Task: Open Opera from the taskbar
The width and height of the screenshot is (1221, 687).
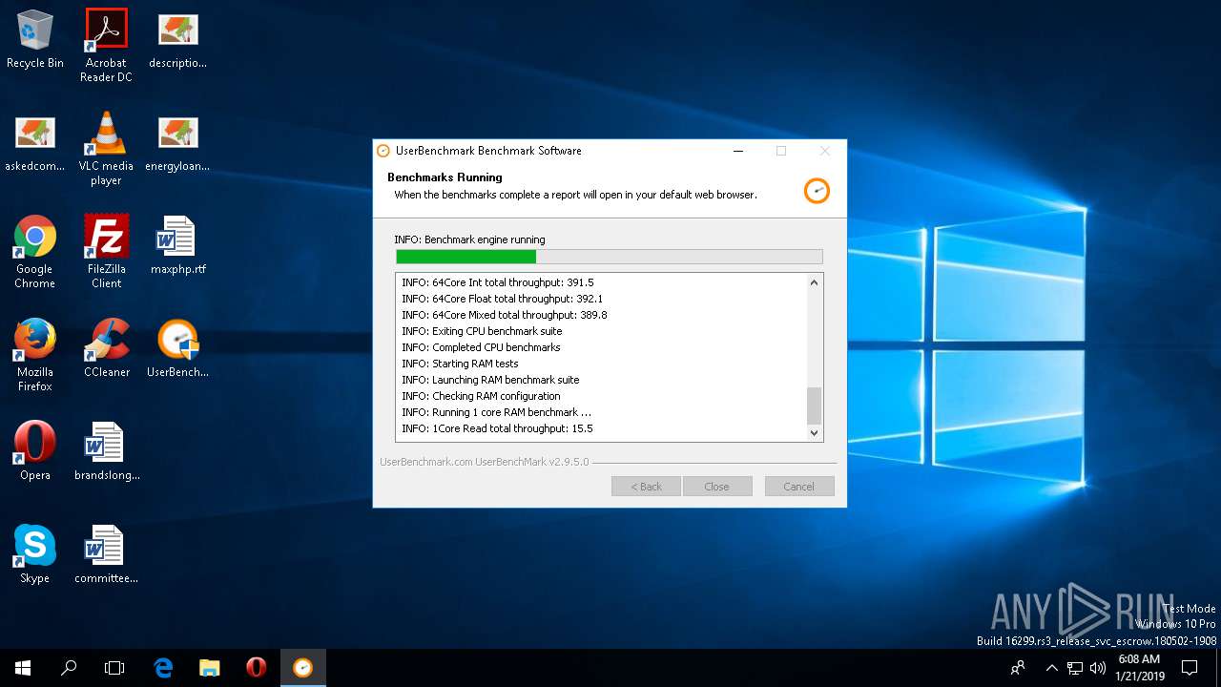Action: (x=256, y=668)
